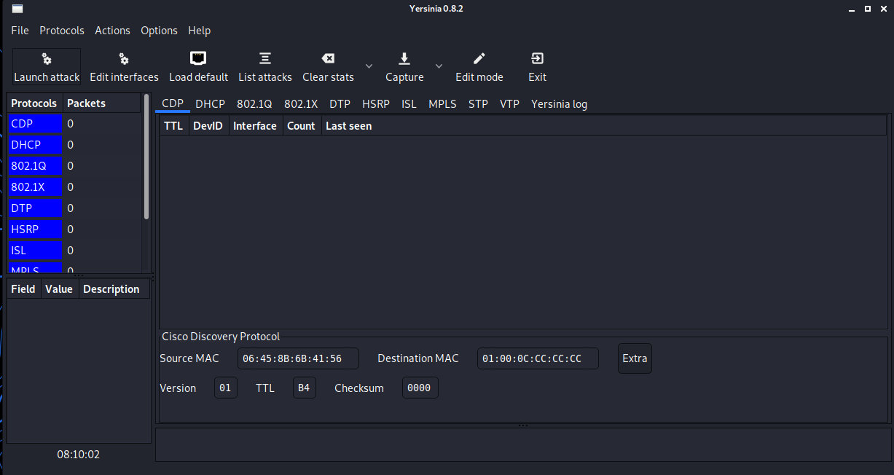Click the Load default toolbar icon

(x=198, y=59)
